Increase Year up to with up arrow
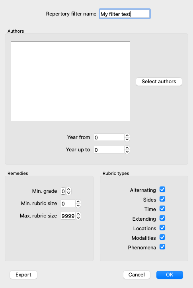Viewport: 193px width, 288px height. (127, 148)
